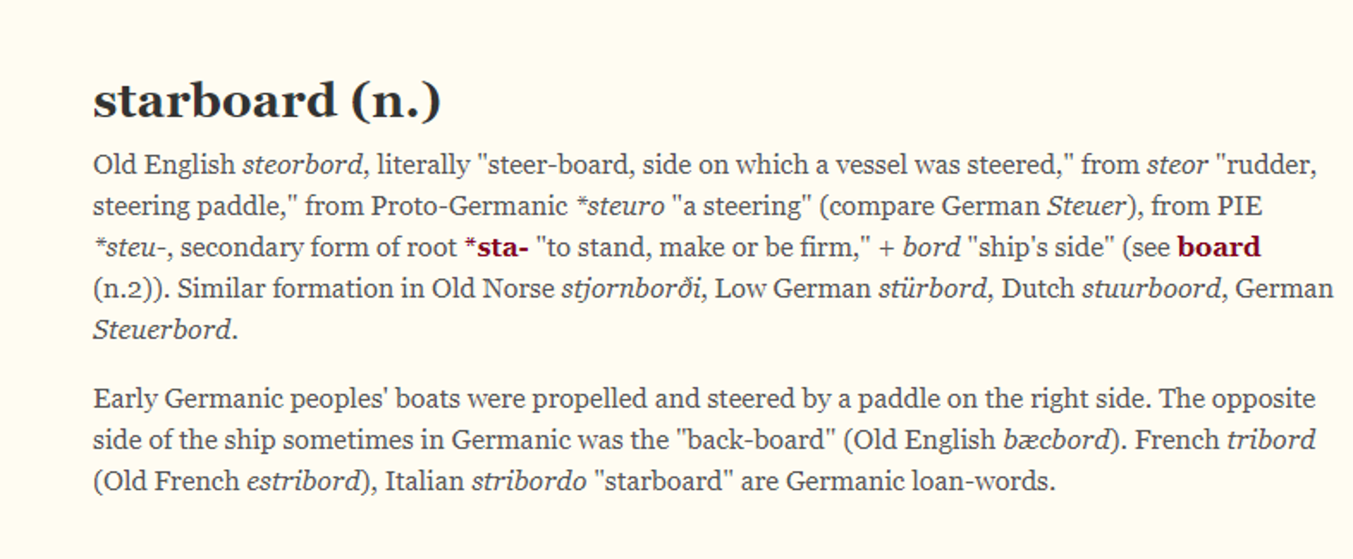The width and height of the screenshot is (1353, 559).
Task: Click the Italian word 'stribordo'
Action: click(529, 481)
